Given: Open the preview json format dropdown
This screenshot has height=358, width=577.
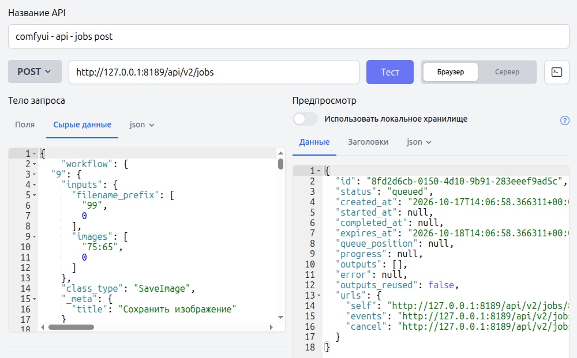Looking at the screenshot, I should pyautogui.click(x=419, y=142).
